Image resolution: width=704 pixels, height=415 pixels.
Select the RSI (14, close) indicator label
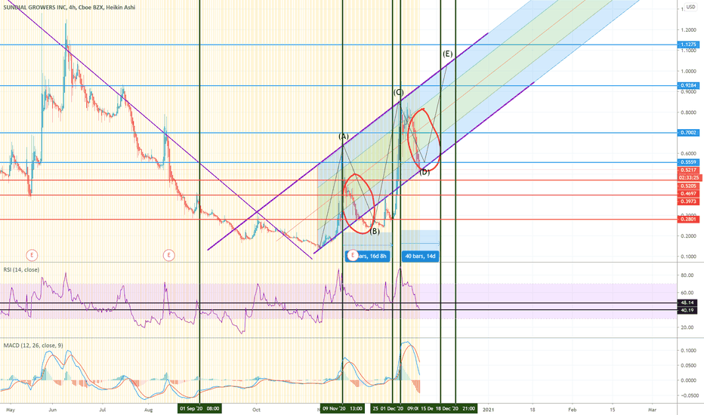pyautogui.click(x=21, y=269)
